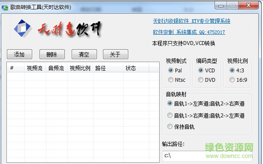Viewport: 263px width, 164px height.
Task: Click the # column header
Action: pyautogui.click(x=15, y=68)
